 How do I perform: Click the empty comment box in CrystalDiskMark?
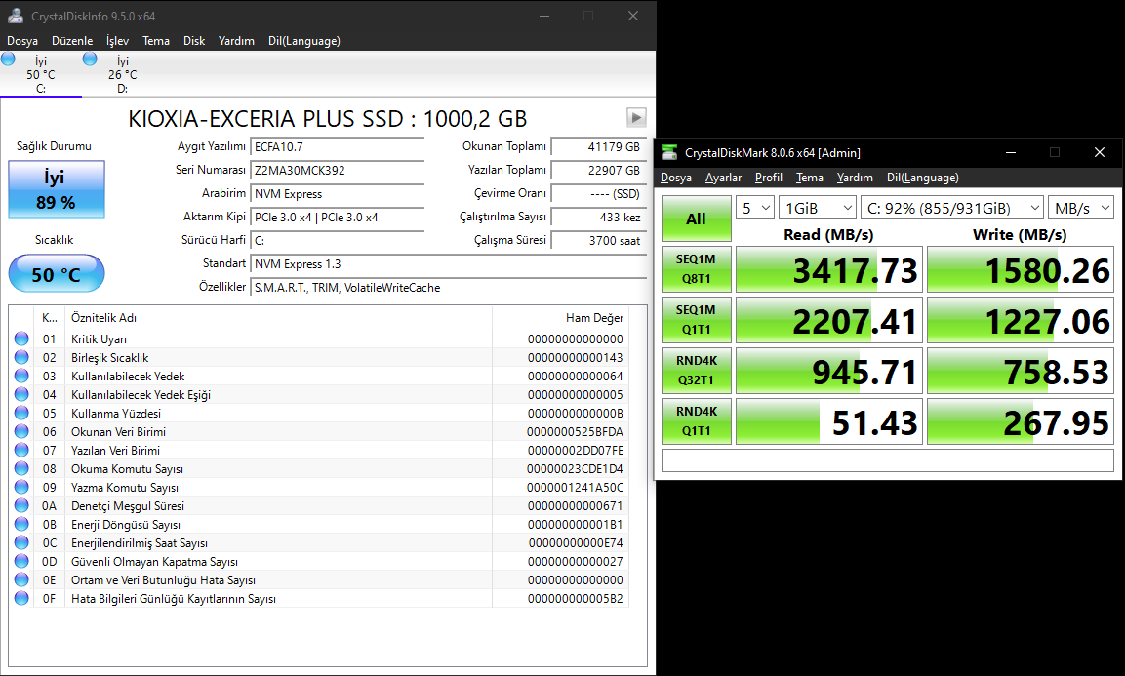click(888, 460)
